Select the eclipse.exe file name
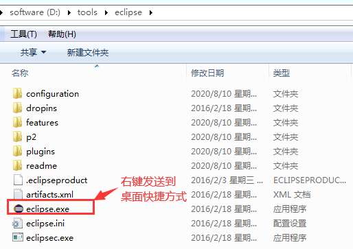This screenshot has height=249, width=353. click(x=47, y=209)
